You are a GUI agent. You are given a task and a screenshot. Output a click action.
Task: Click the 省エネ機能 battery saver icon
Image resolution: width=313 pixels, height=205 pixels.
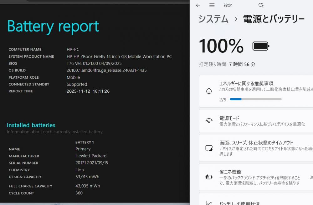click(209, 177)
